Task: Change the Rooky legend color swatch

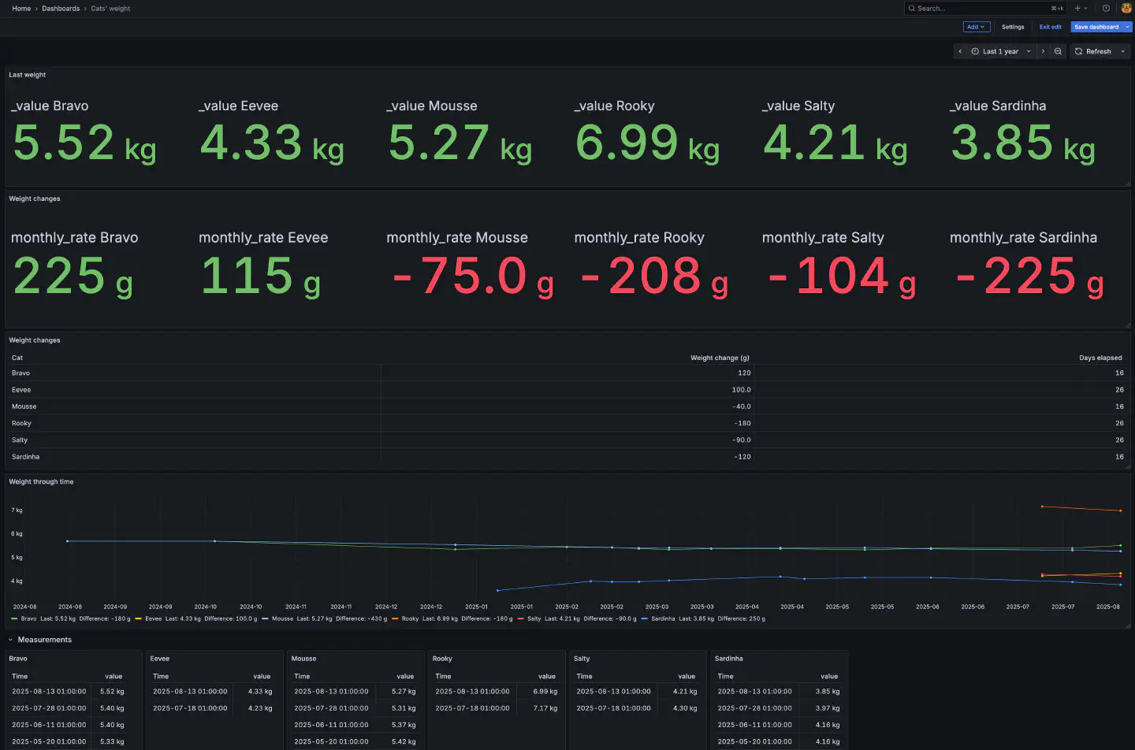Action: [395, 618]
